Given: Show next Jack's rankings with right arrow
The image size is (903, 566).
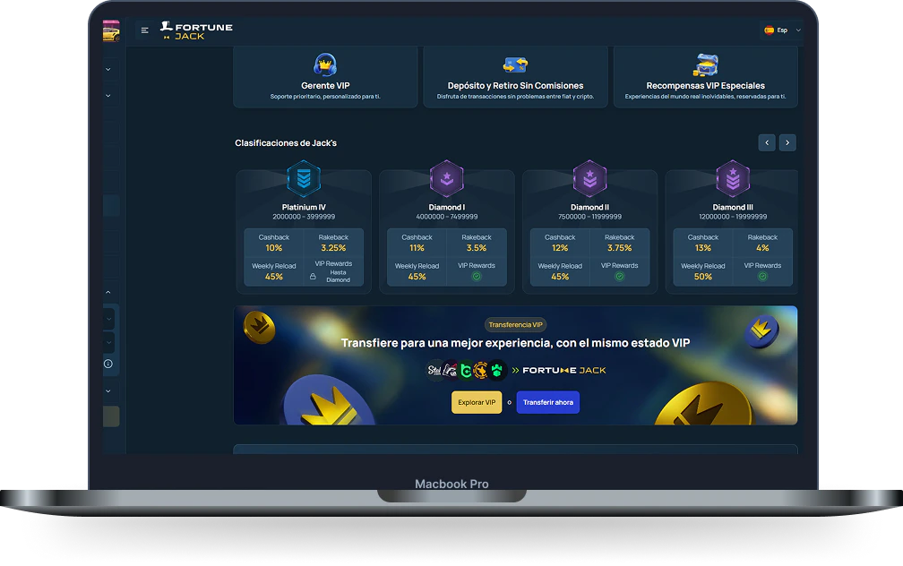Looking at the screenshot, I should pos(787,142).
